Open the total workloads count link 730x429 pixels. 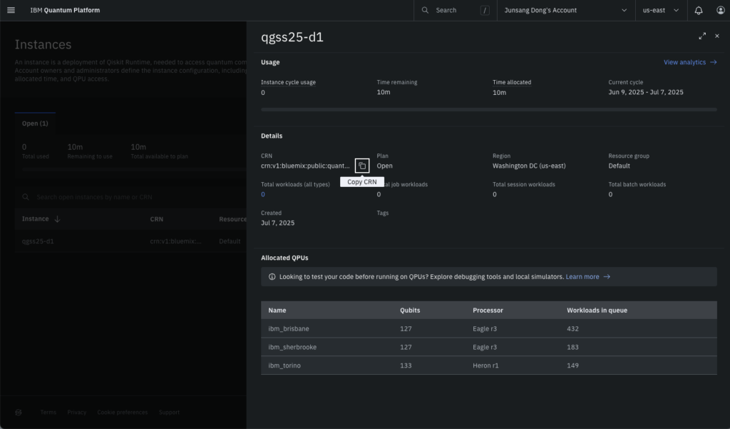263,194
